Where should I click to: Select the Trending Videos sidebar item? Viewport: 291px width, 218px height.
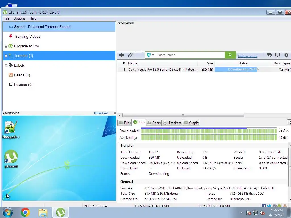tap(59, 36)
